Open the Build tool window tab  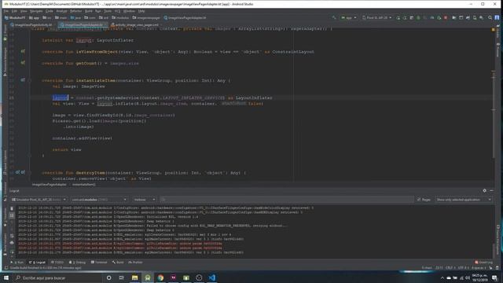click(118, 262)
